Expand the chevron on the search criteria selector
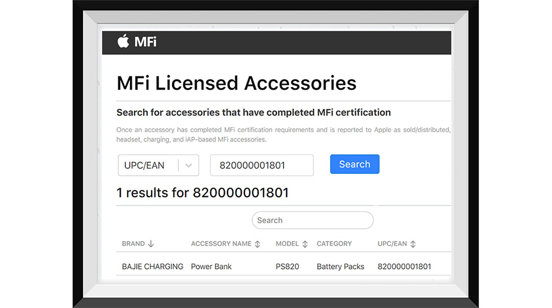 (x=189, y=164)
